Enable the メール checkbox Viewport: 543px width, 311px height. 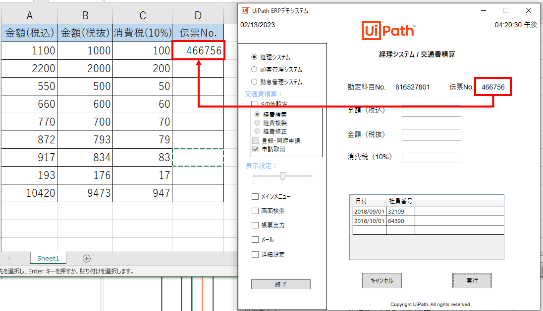(x=255, y=239)
